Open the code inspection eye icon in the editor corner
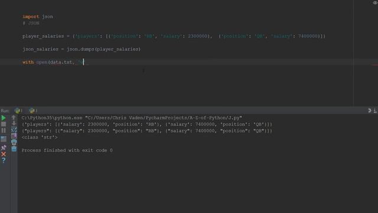This screenshot has width=378, height=213. coord(375,3)
